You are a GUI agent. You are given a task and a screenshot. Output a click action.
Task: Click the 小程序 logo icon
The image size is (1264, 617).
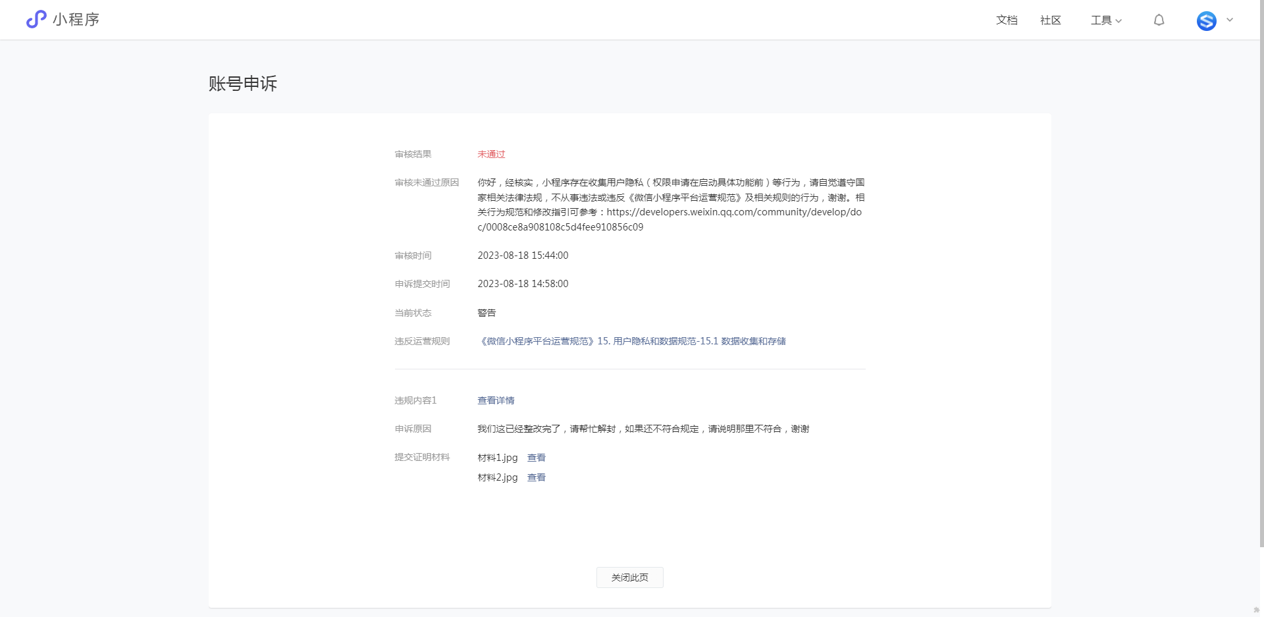click(x=36, y=19)
